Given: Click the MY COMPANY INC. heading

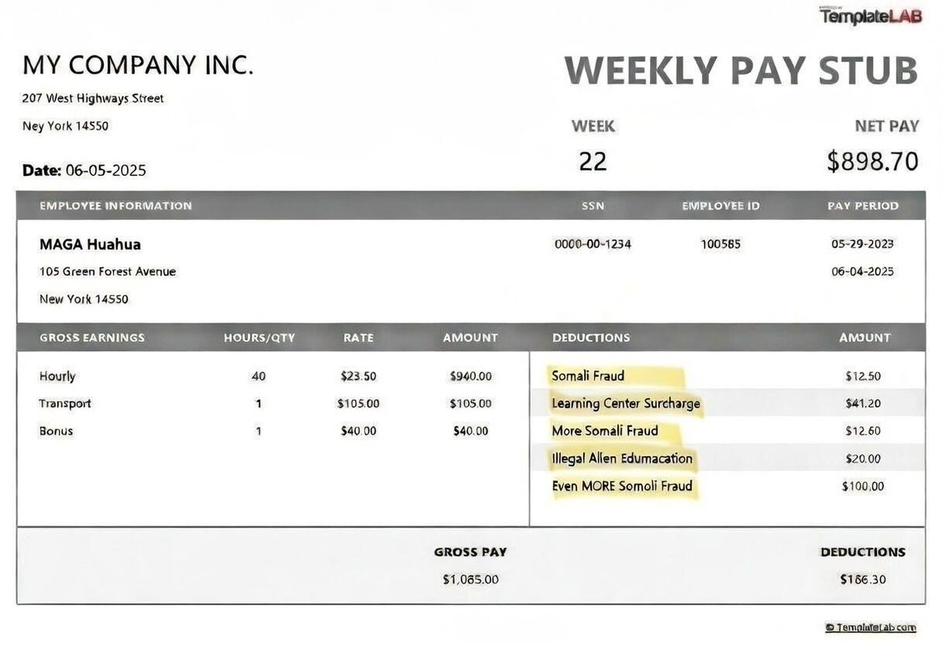Looking at the screenshot, I should pyautogui.click(x=138, y=66).
